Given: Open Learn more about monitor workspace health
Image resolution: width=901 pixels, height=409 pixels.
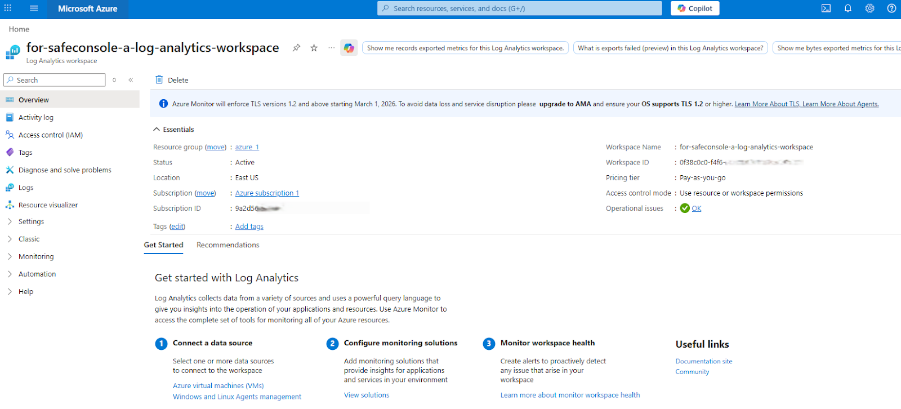Looking at the screenshot, I should click(x=570, y=395).
